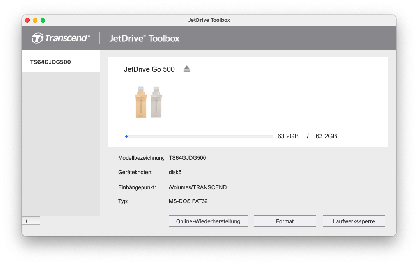Image resolution: width=418 pixels, height=265 pixels.
Task: Select TS64GJDG500 in the sidebar
Action: point(61,62)
